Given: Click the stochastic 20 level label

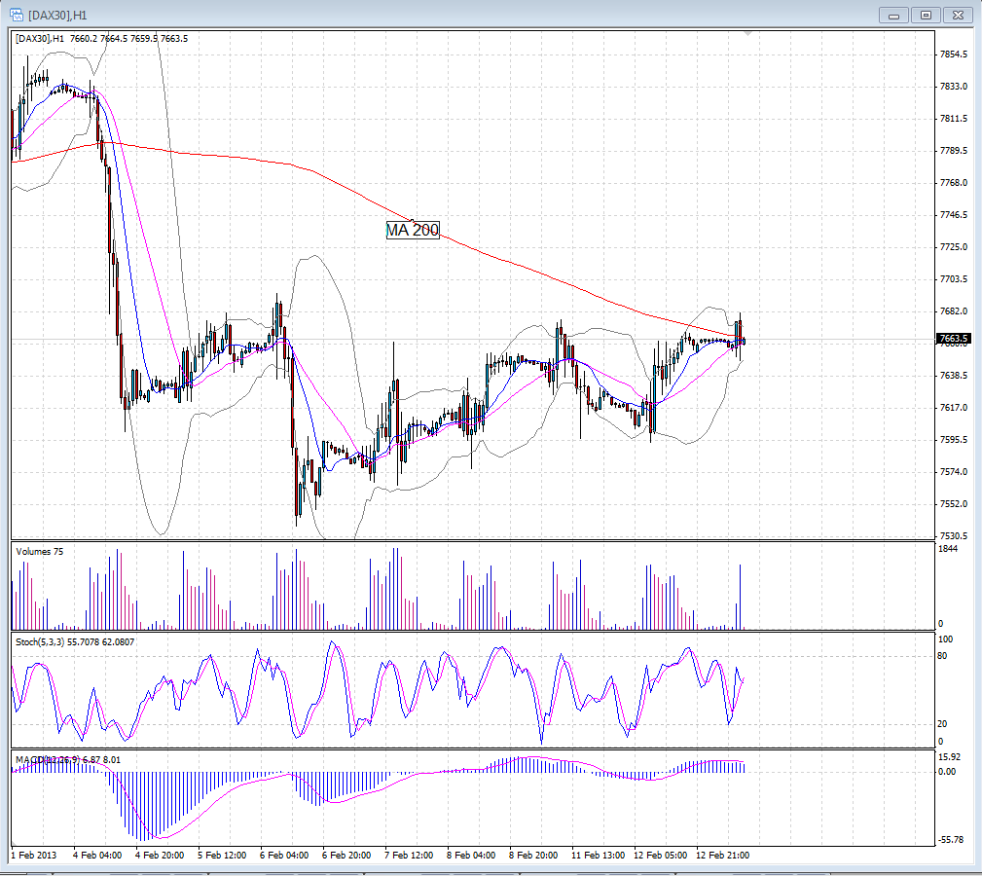Looking at the screenshot, I should pos(942,724).
